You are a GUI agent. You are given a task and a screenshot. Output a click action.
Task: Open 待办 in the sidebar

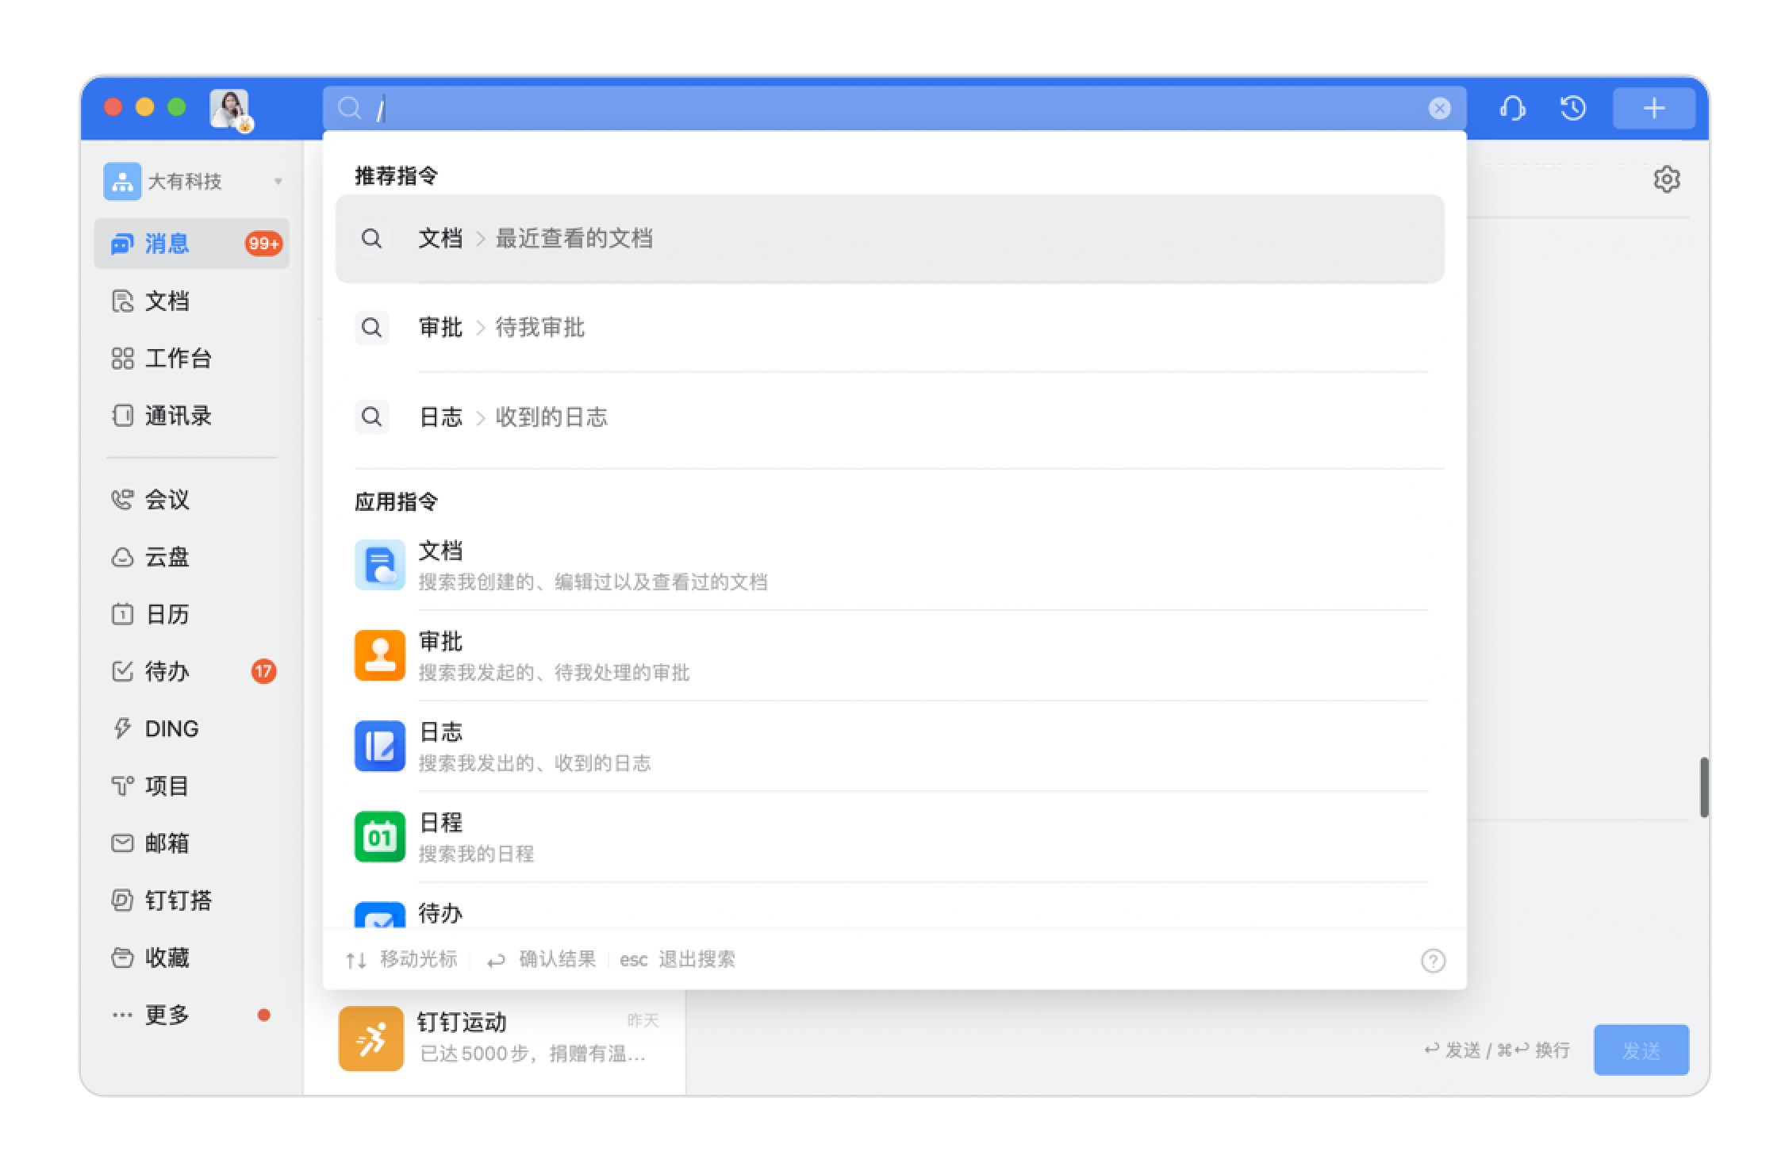(192, 672)
